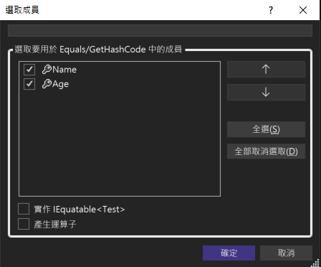This screenshot has height=267, width=321.
Task: Enable the 實作 IEquatable<Test> checkbox
Action: [24, 209]
